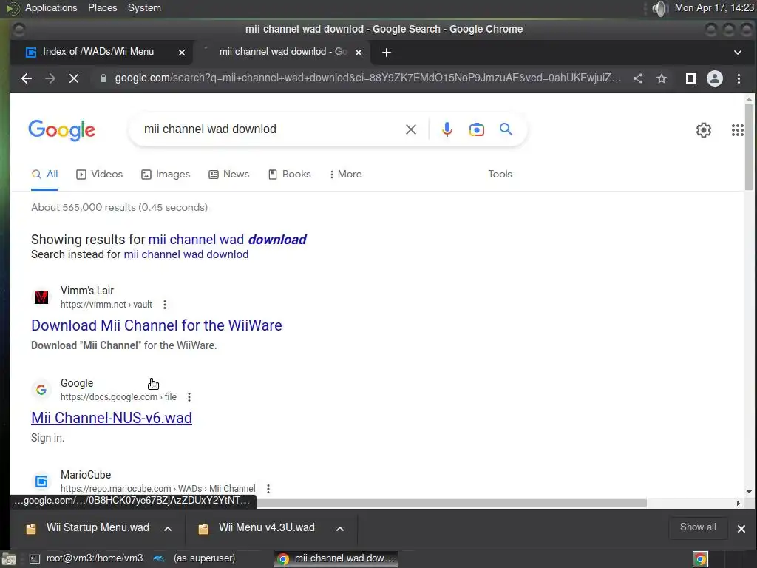Image resolution: width=757 pixels, height=568 pixels.
Task: Open the Chrome side panel
Action: click(x=691, y=78)
